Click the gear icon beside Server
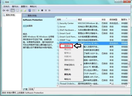The height and width of the screenshot is (96, 132). [x=58, y=27]
